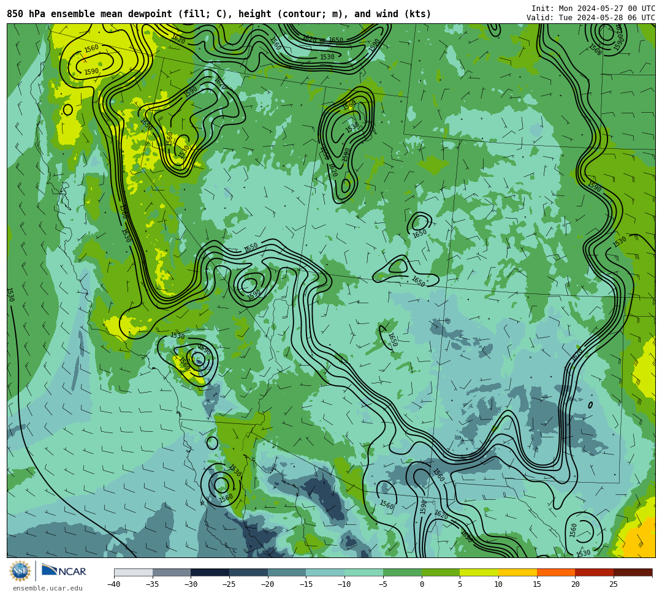Pick the teal -20 to -15 colorbar segment
This screenshot has height=596, width=662.
coord(287,572)
